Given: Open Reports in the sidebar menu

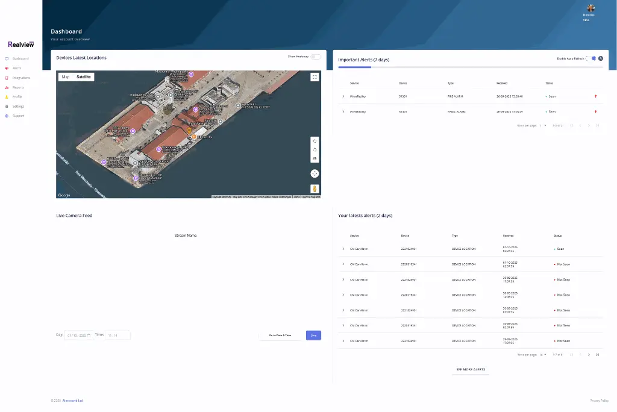Looking at the screenshot, I should [18, 87].
